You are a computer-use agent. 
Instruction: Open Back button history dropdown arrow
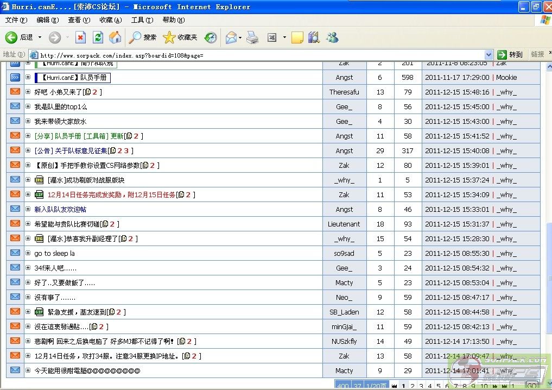(40, 37)
